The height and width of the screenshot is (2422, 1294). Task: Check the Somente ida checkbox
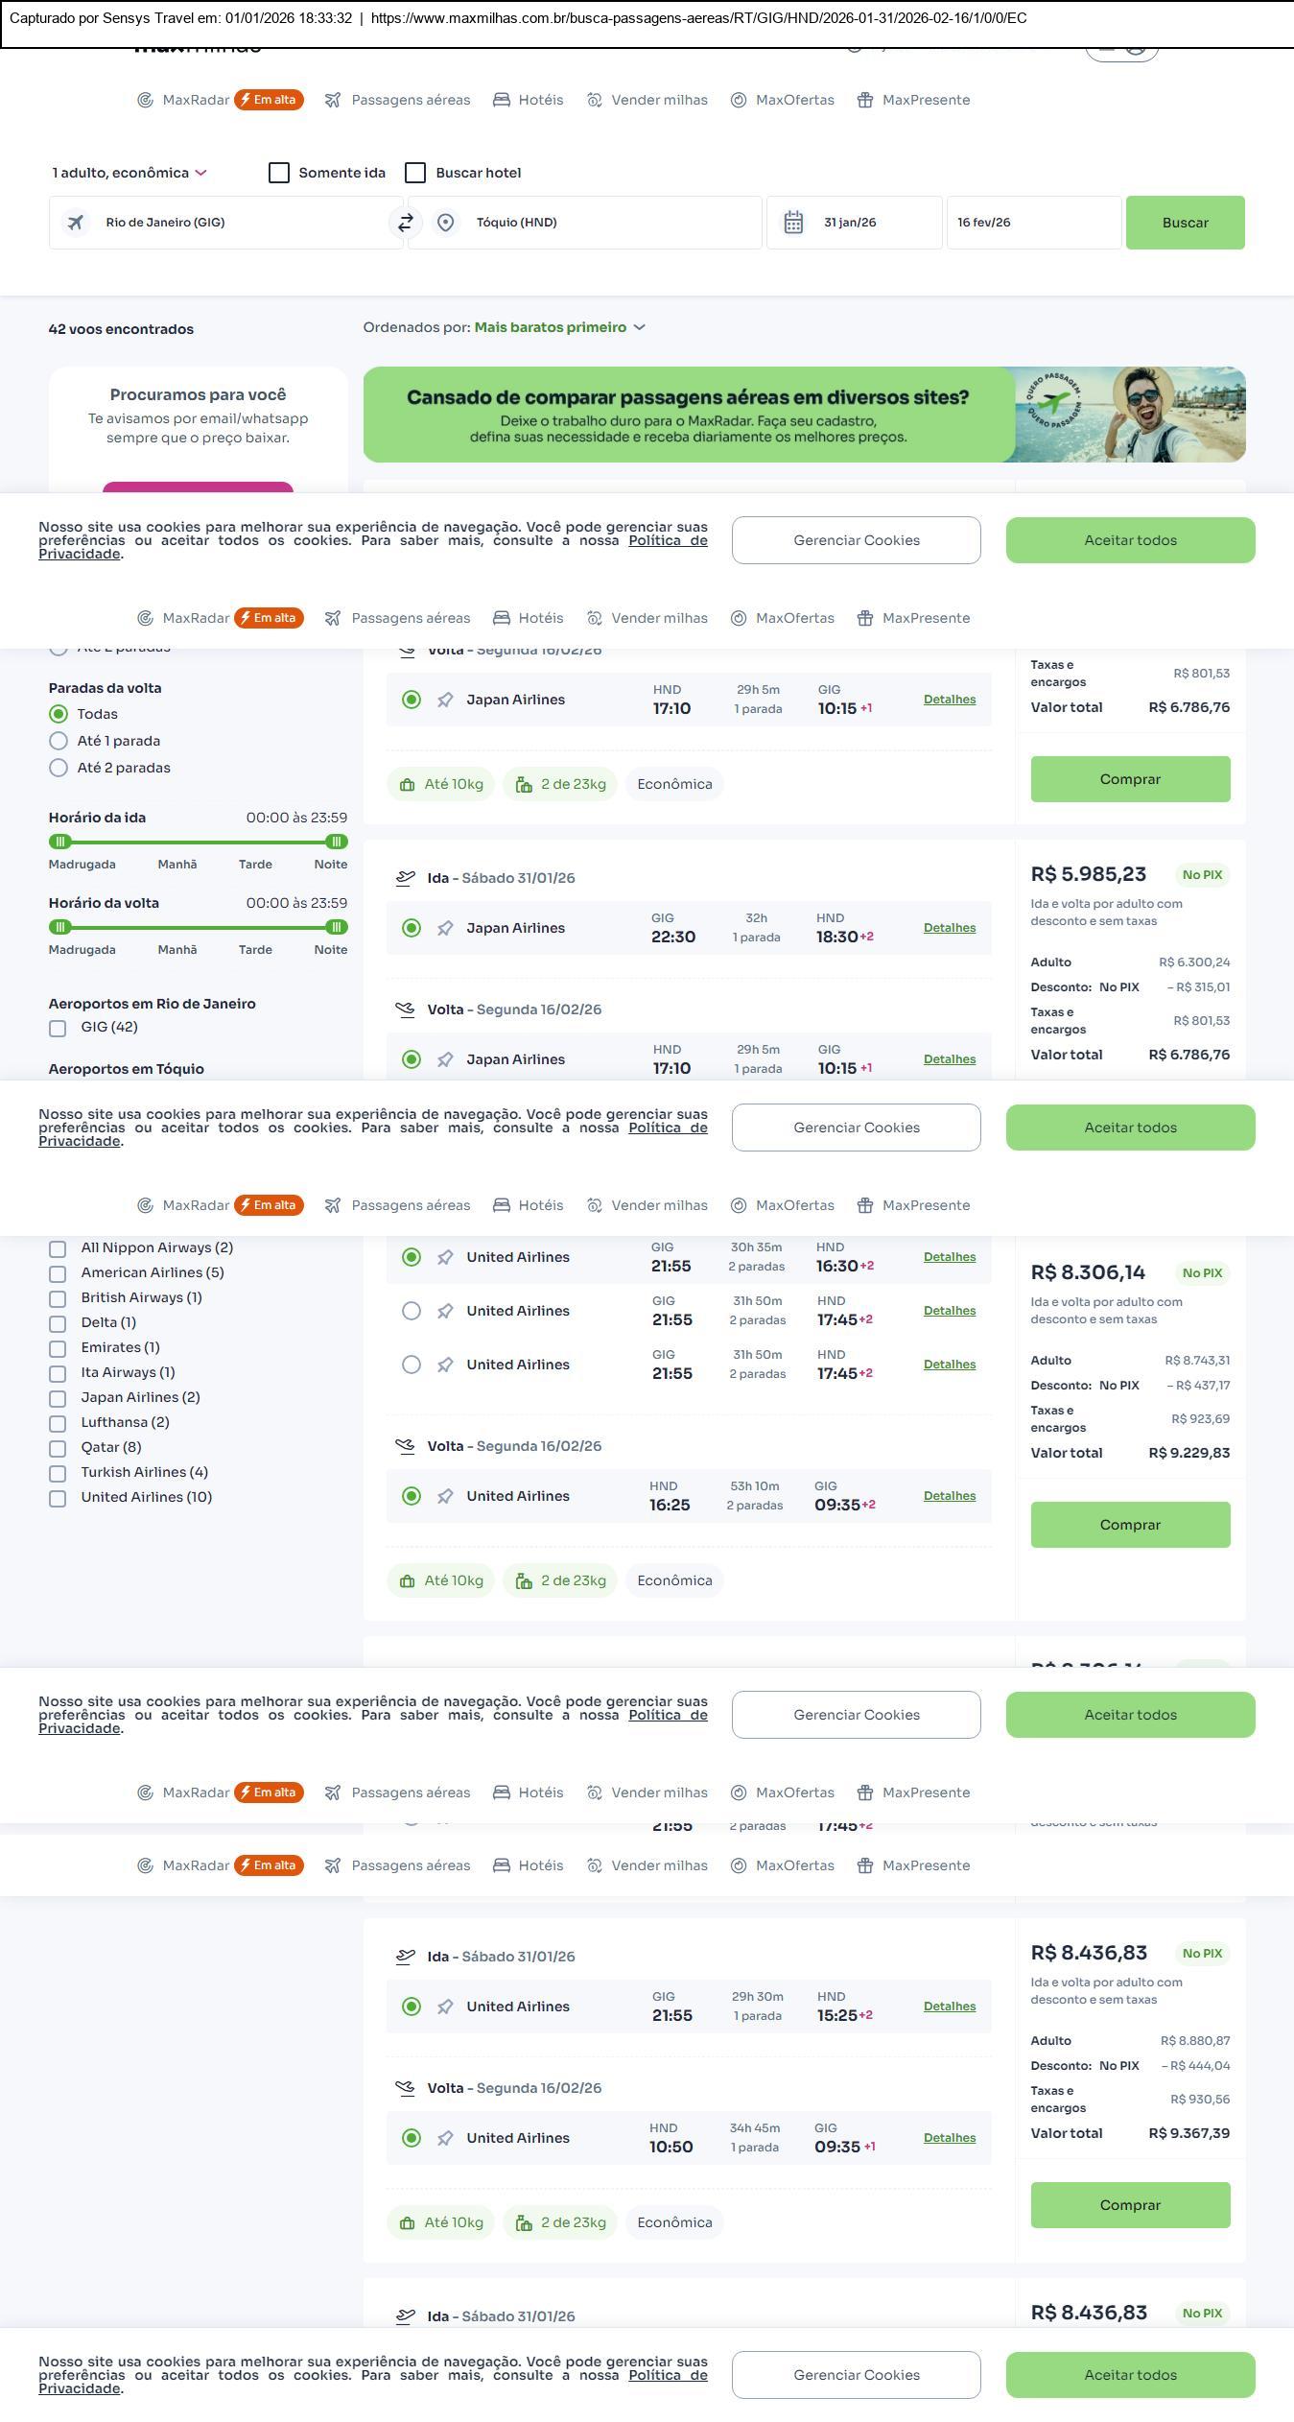click(279, 173)
